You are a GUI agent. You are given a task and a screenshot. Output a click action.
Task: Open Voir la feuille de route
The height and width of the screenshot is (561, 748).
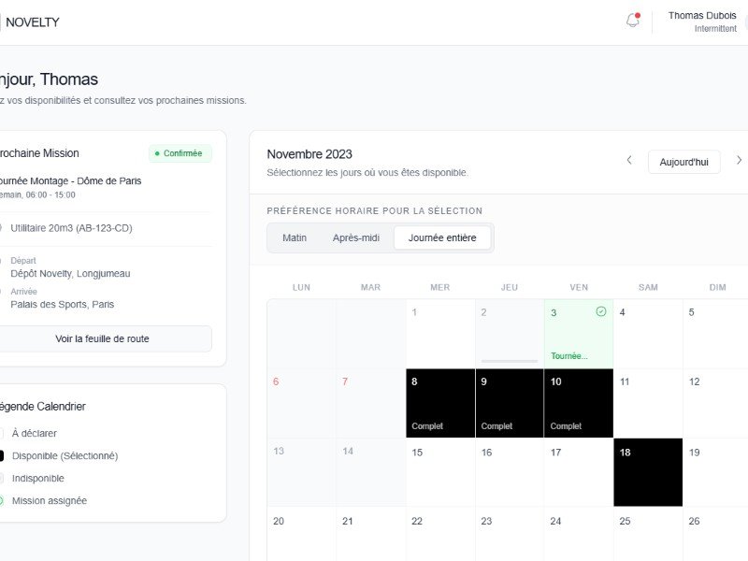pos(102,338)
